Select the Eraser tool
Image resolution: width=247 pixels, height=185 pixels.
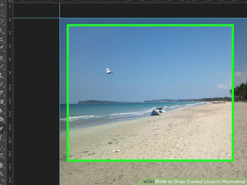coord(2,92)
